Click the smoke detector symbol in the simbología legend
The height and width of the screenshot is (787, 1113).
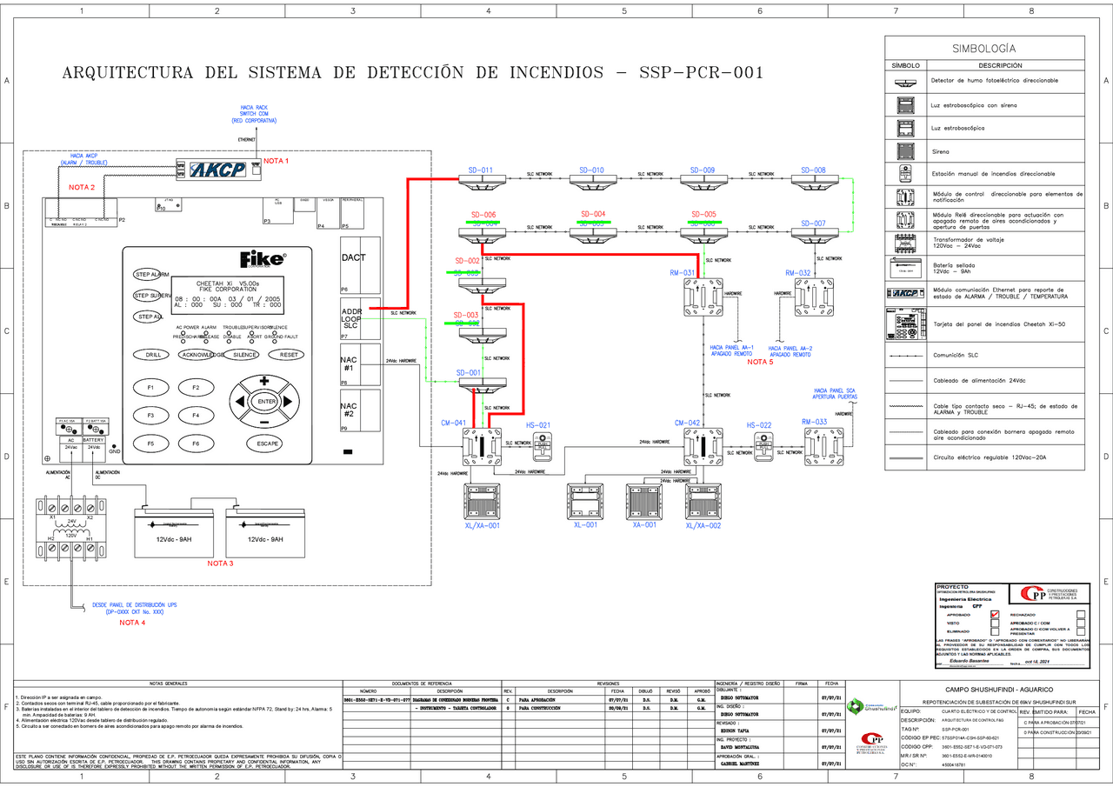(905, 83)
